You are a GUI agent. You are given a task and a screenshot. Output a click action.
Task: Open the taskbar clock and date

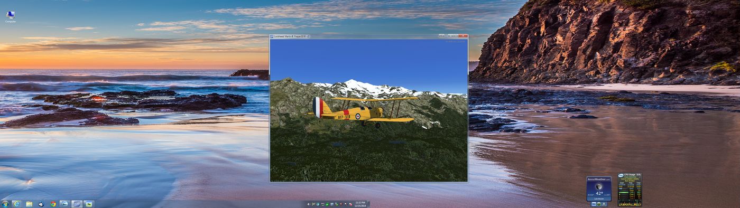tap(360, 204)
